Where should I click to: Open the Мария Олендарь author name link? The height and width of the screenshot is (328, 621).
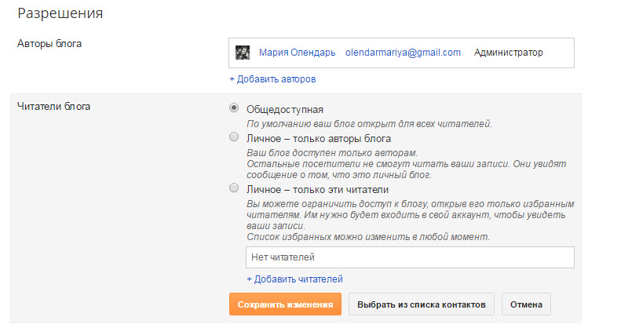296,53
